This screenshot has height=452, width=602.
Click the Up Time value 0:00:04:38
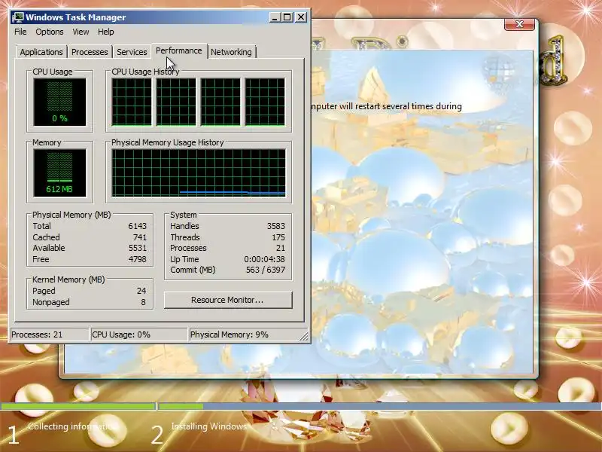(x=265, y=259)
